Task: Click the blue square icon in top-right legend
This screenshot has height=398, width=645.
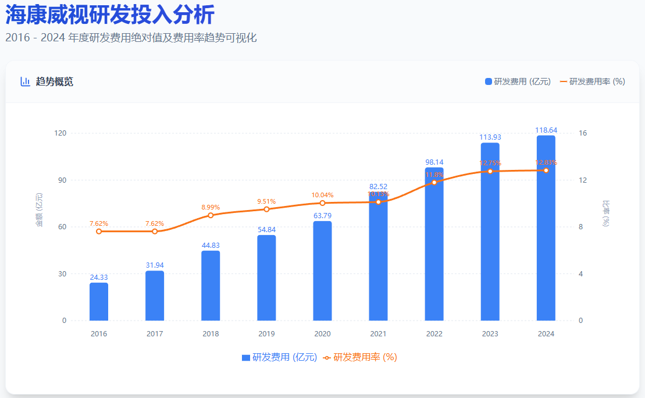Action: pos(489,81)
